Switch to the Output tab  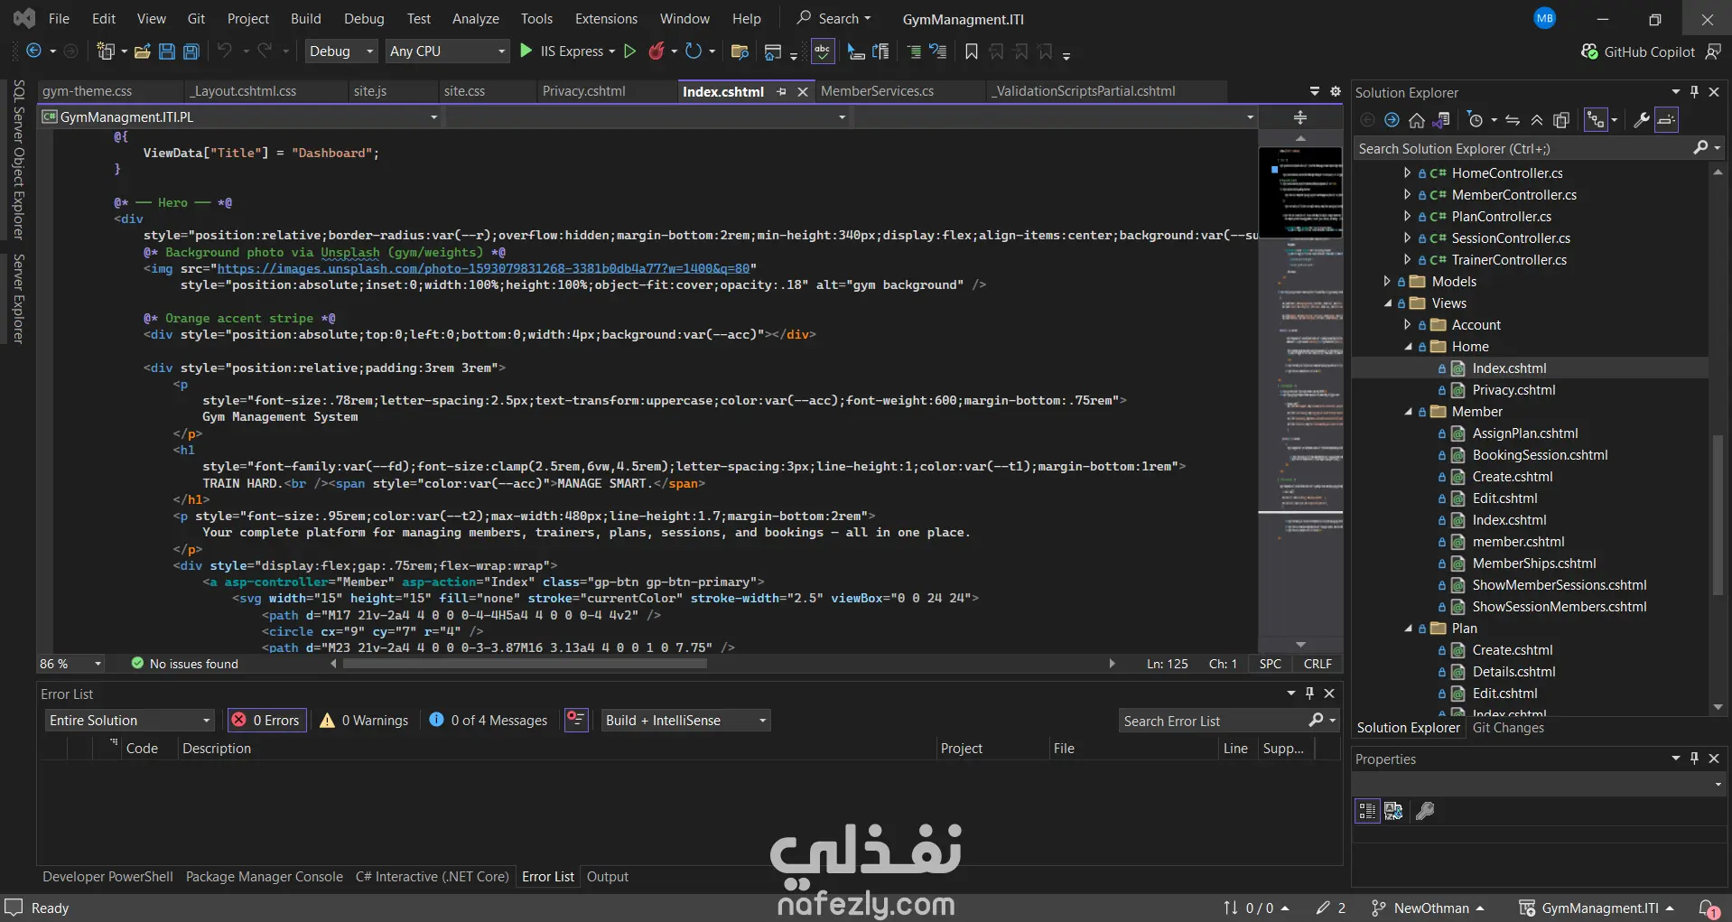tap(607, 877)
